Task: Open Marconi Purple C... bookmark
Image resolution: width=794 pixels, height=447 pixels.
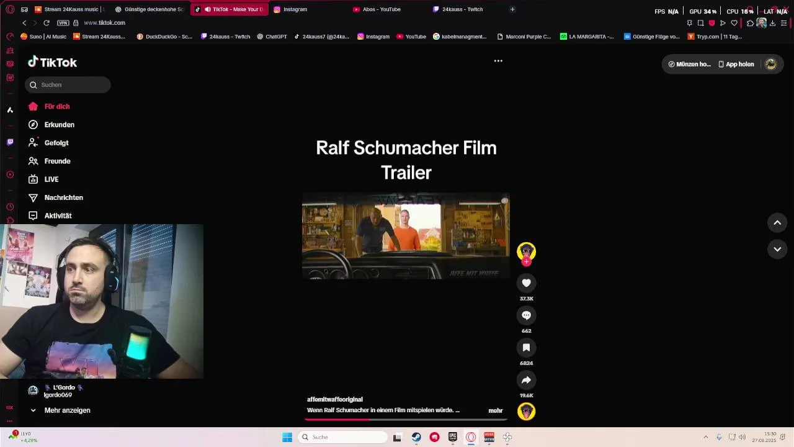Action: (x=524, y=37)
